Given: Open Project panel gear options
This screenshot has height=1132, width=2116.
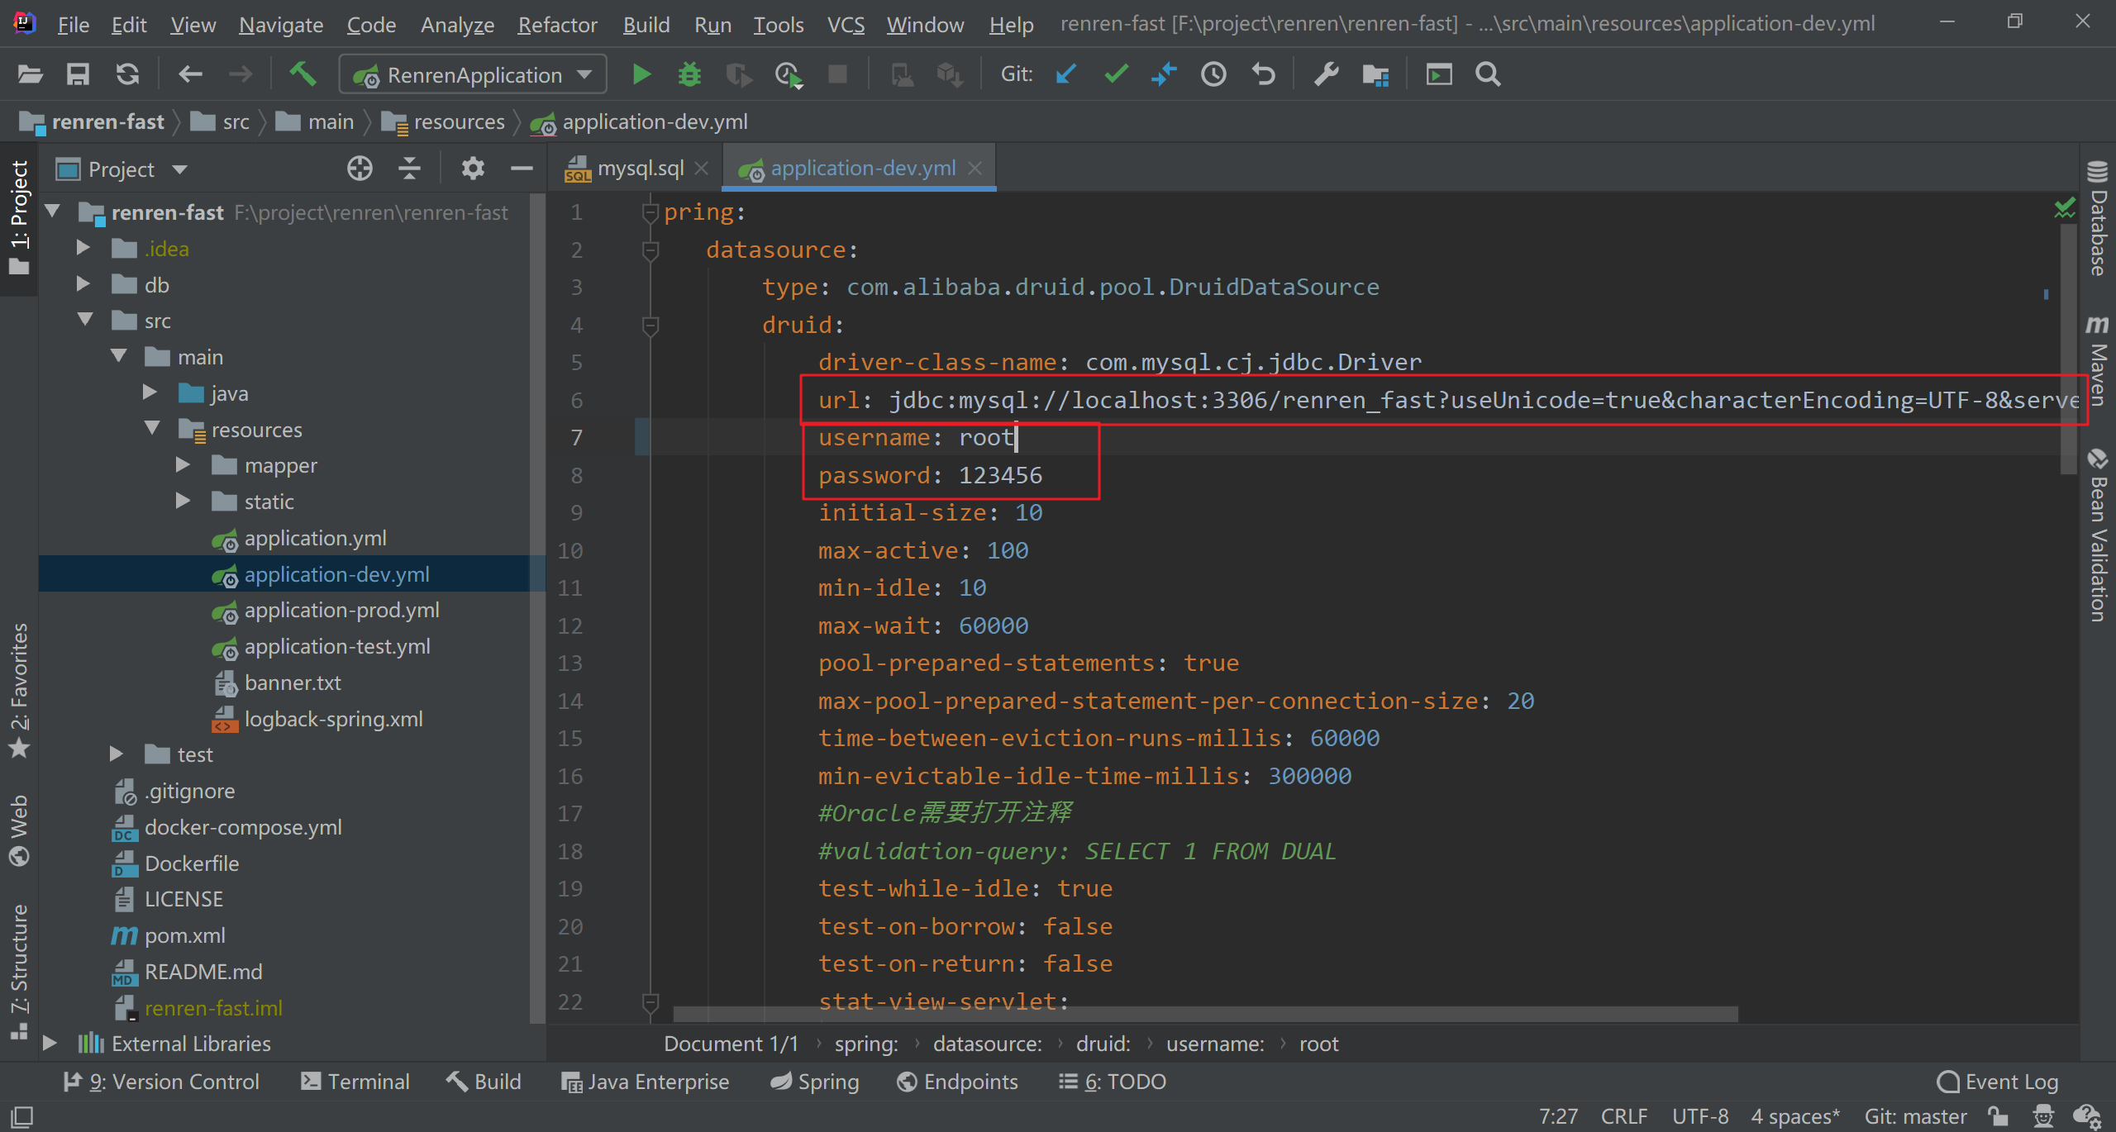Looking at the screenshot, I should [473, 169].
